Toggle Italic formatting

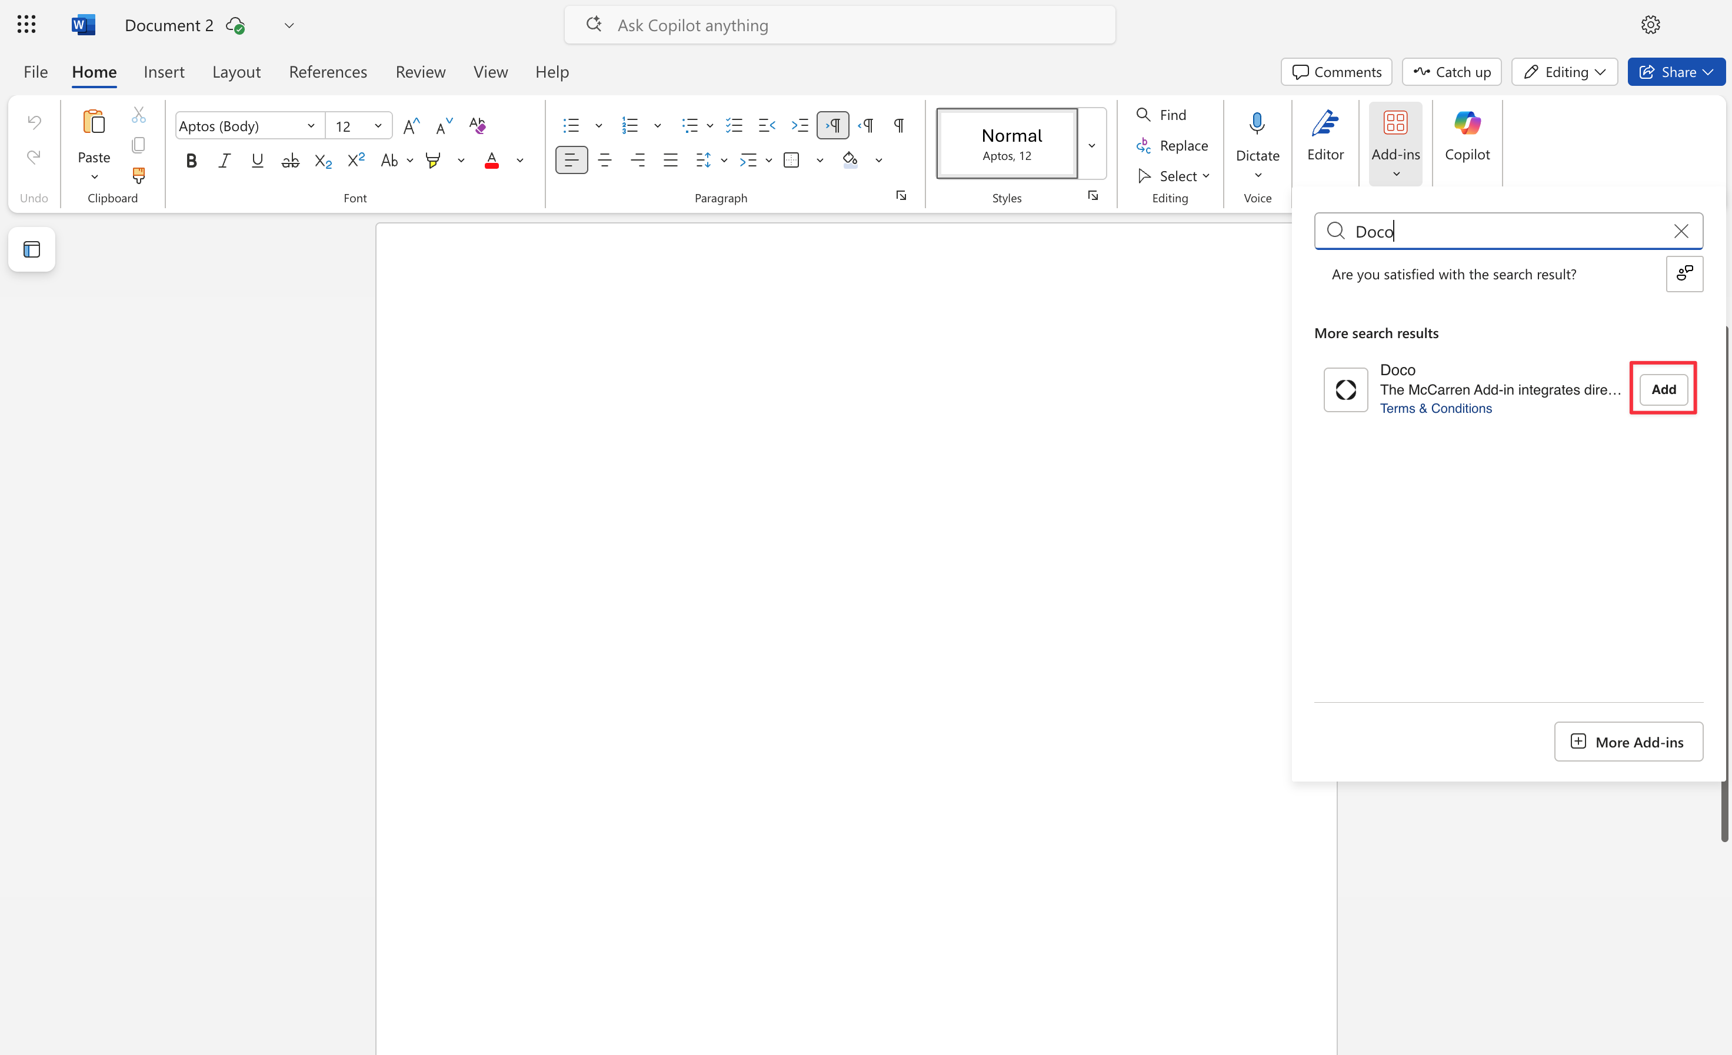pos(224,161)
